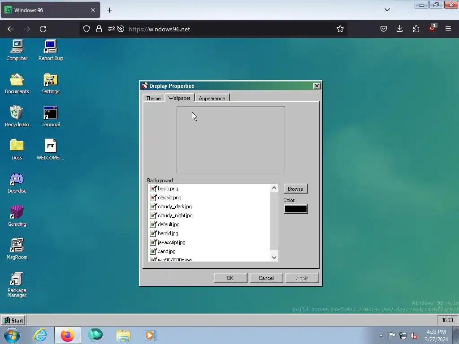The width and height of the screenshot is (459, 344).
Task: Open the uBlock Origin extension icon
Action: coord(432,28)
